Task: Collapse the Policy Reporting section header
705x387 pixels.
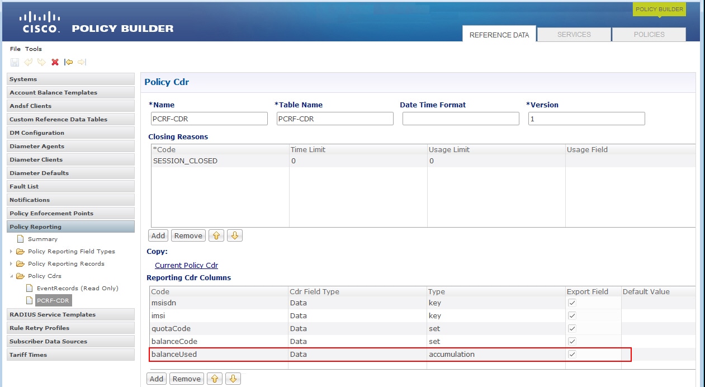Action: point(70,227)
